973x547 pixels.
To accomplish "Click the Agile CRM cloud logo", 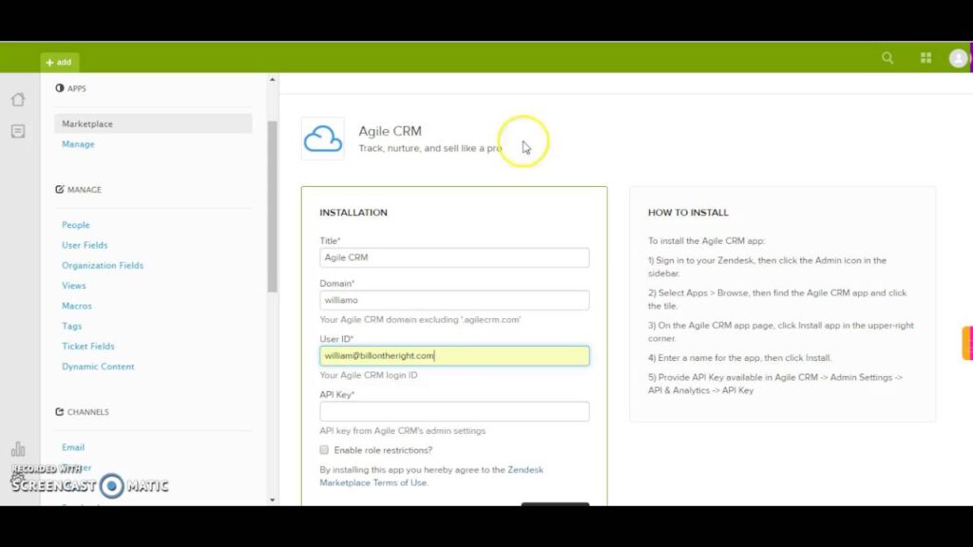I will tap(323, 139).
